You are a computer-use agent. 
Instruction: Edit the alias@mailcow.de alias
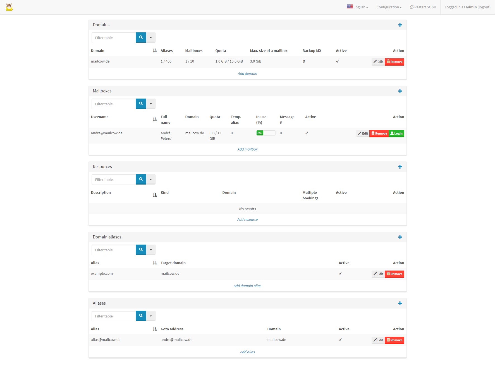[378, 340]
